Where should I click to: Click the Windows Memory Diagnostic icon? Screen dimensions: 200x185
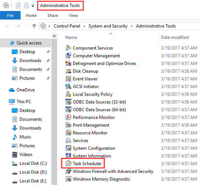tap(68, 179)
